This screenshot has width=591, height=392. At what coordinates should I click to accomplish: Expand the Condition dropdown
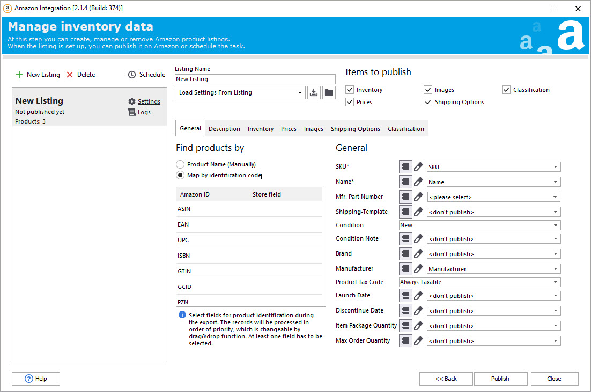pyautogui.click(x=556, y=226)
